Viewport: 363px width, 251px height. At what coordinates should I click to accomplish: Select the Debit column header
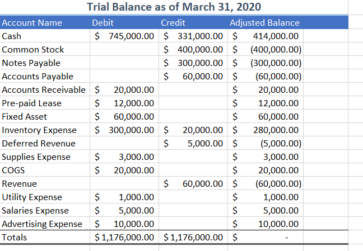click(124, 23)
